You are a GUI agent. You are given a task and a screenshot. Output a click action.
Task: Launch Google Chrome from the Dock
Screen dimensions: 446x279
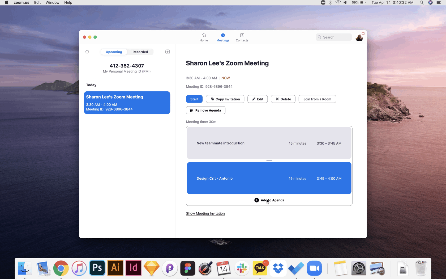61,268
